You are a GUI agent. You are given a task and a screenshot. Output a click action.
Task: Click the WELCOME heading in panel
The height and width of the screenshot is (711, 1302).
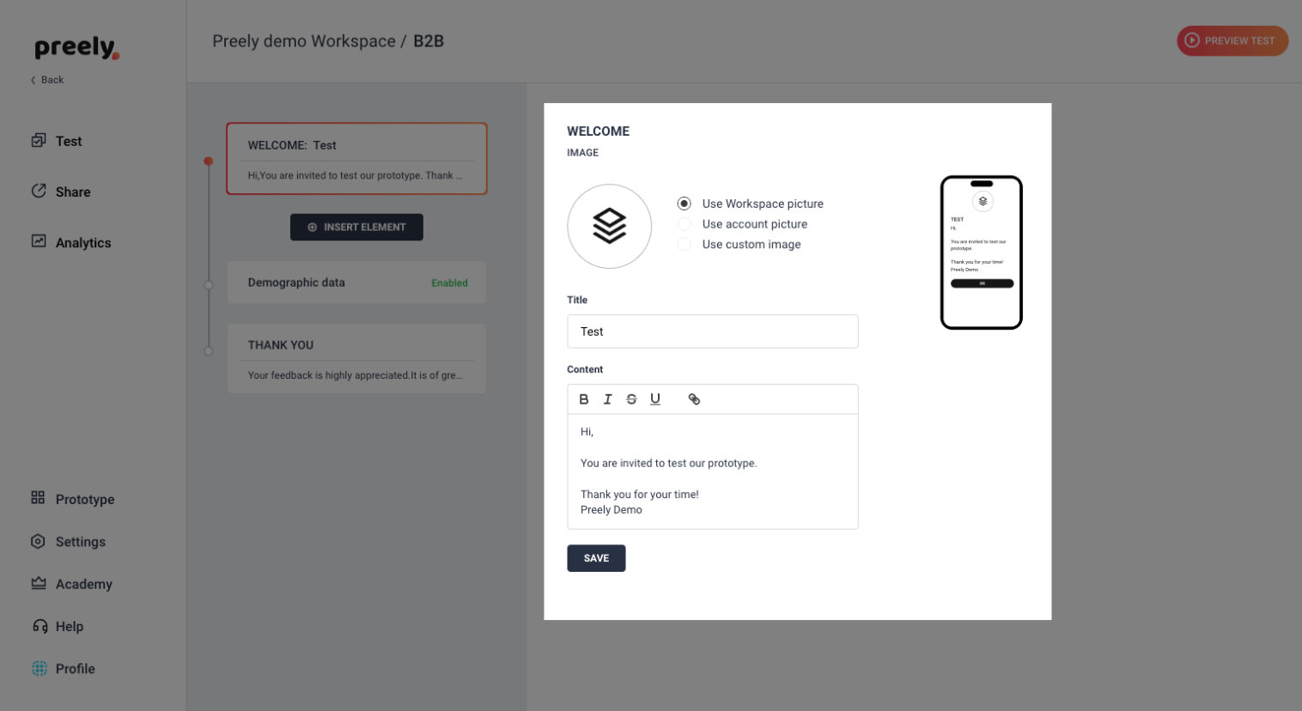[x=599, y=131]
